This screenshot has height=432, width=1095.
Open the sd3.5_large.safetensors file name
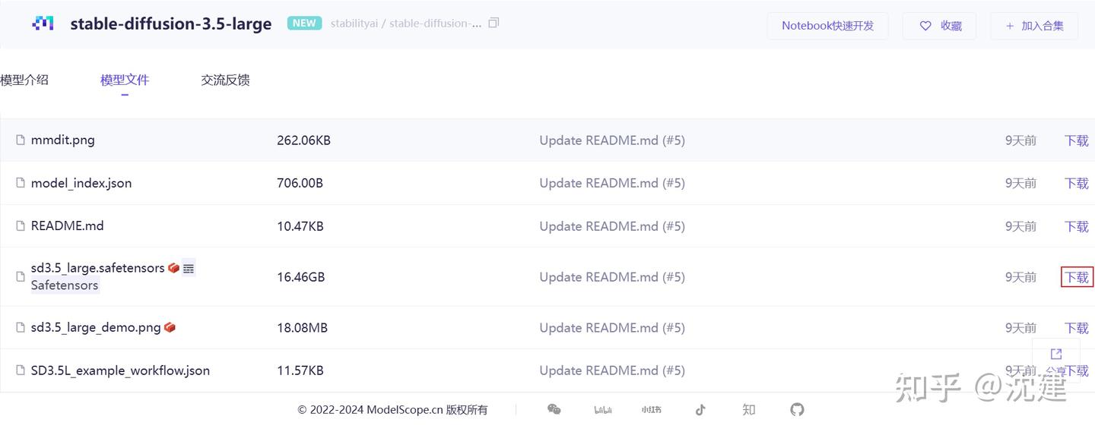click(x=98, y=268)
